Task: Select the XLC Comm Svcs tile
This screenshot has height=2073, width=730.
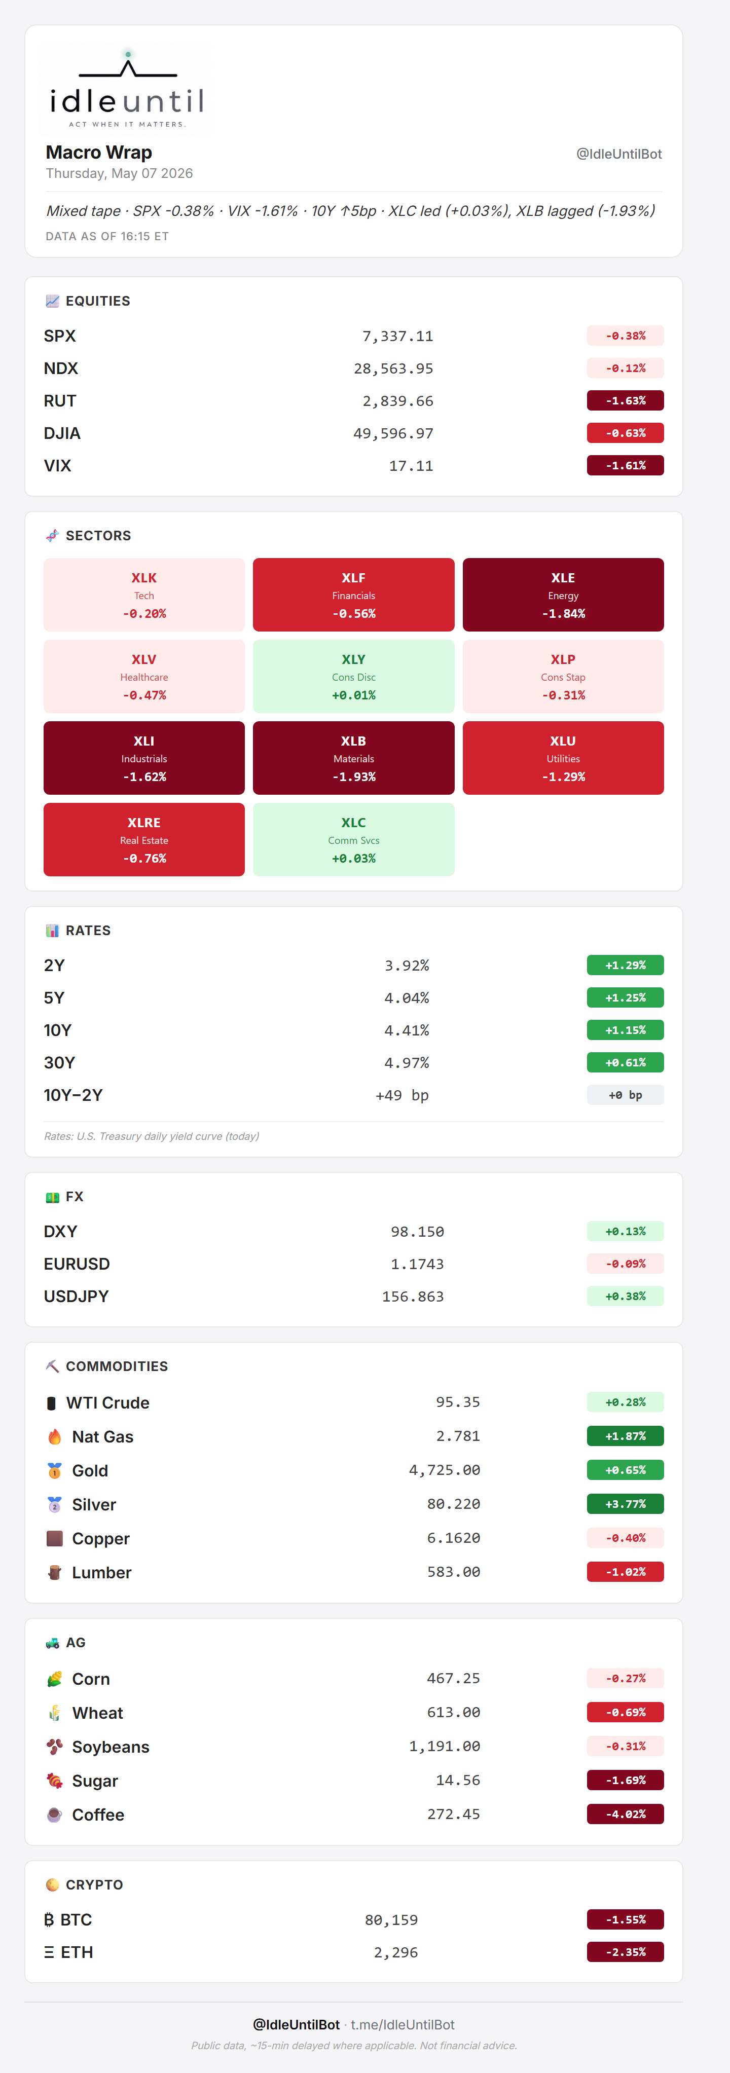Action: (353, 839)
